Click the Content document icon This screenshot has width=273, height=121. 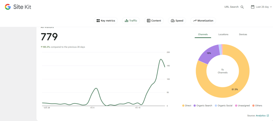148,21
